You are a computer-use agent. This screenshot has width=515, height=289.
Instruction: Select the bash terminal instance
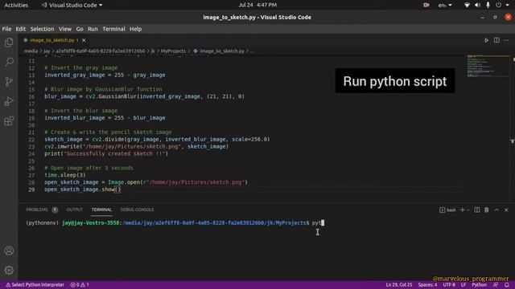click(447, 210)
